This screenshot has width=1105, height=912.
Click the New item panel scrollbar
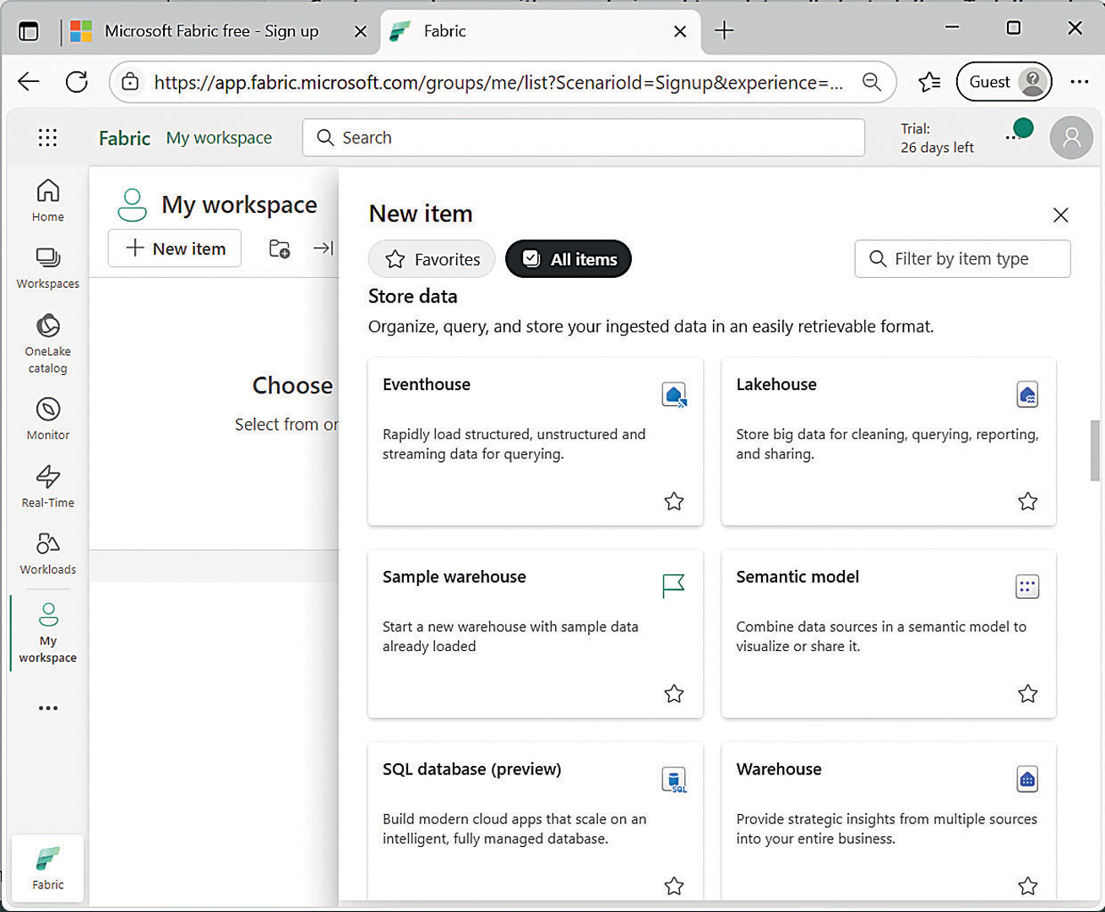1096,451
